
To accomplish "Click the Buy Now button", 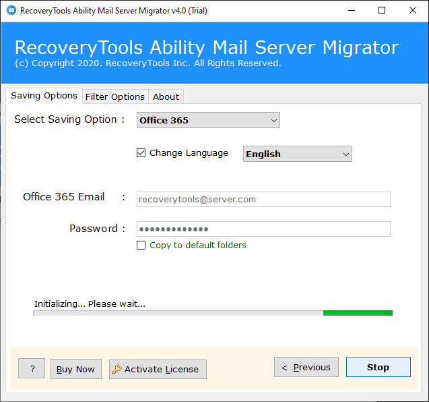I will [x=76, y=369].
